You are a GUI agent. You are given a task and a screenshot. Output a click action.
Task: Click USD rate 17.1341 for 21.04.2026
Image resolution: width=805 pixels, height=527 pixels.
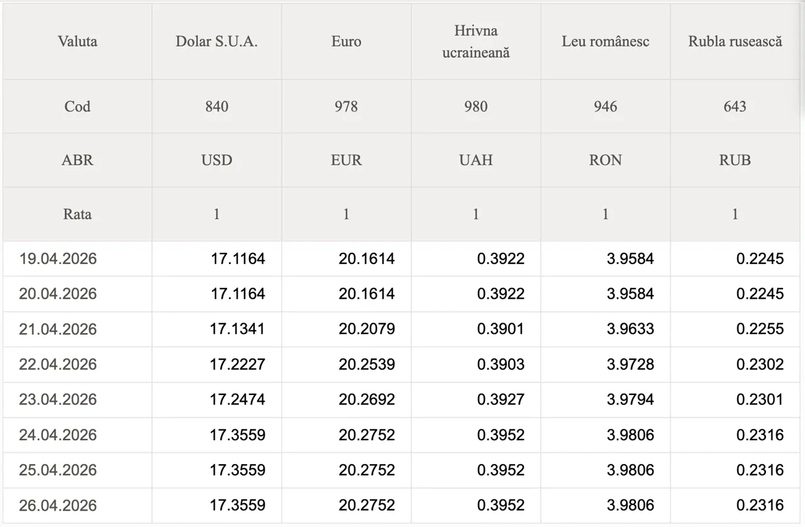click(237, 329)
